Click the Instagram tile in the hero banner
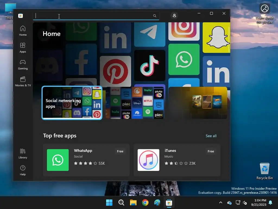Screen dimensions: 278x209 click(x=184, y=31)
